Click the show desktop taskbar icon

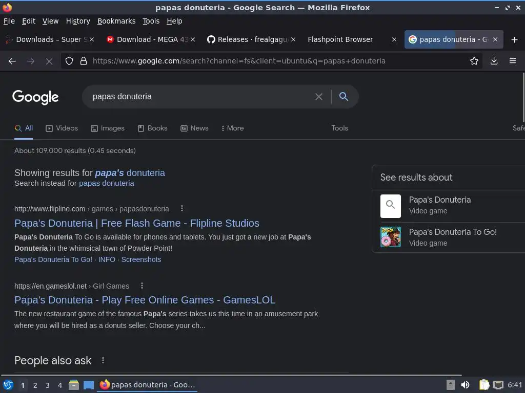click(x=88, y=385)
